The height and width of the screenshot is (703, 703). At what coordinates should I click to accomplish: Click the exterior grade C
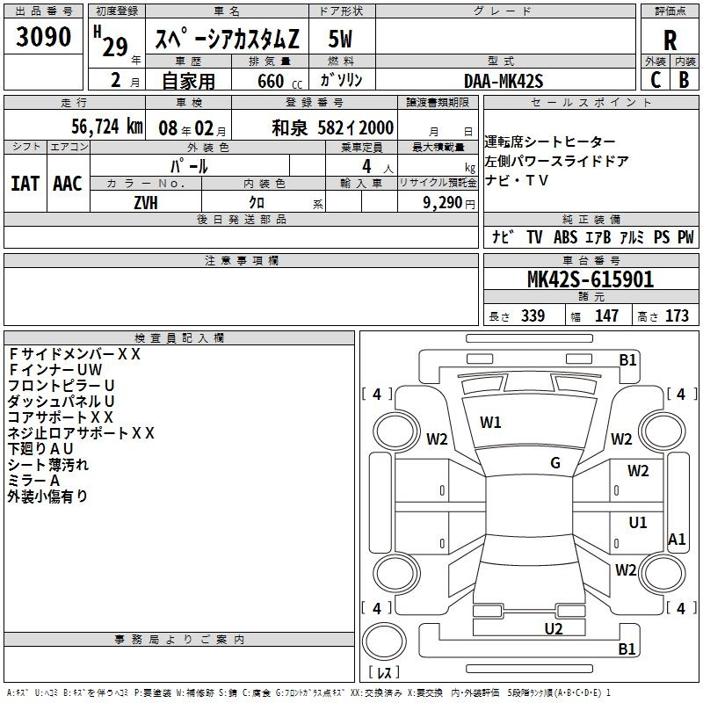pos(655,79)
